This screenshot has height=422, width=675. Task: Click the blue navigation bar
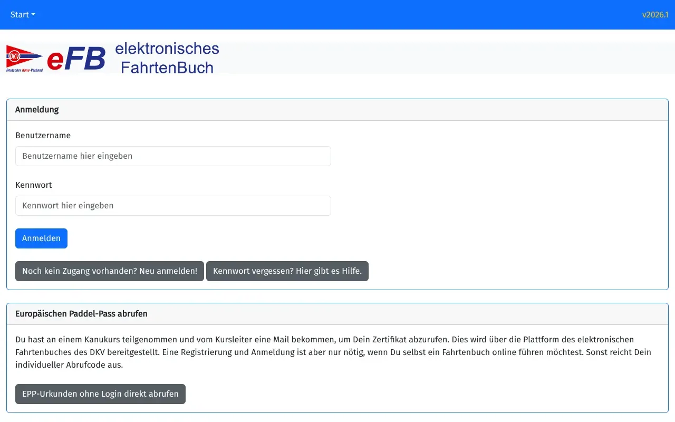pos(337,15)
